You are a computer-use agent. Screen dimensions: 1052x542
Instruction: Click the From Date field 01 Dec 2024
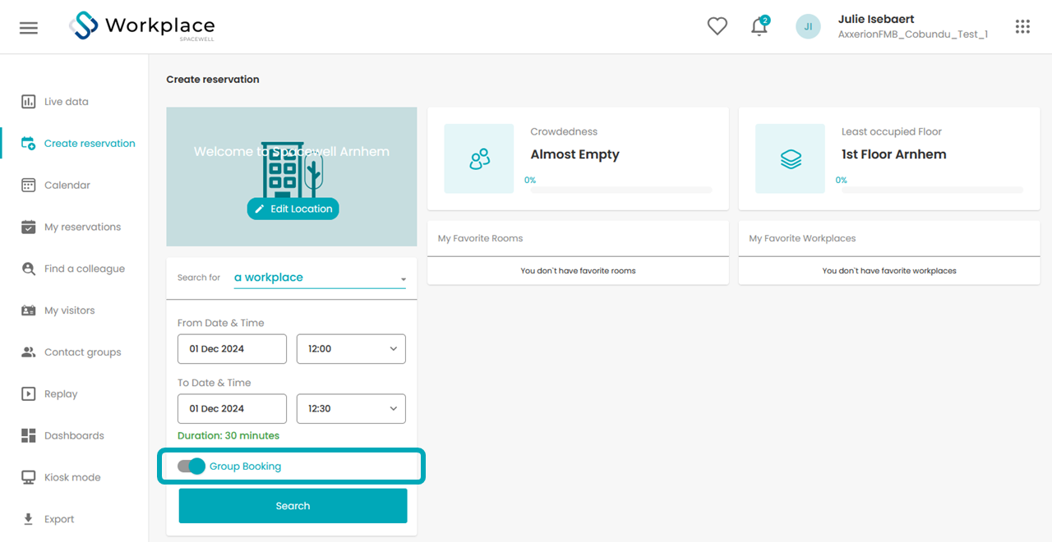click(x=232, y=349)
